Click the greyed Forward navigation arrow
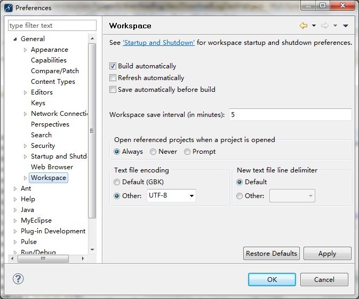This screenshot has width=359, height=299. pyautogui.click(x=325, y=26)
